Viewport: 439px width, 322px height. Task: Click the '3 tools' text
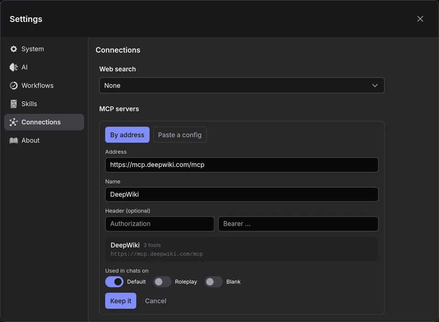pos(152,245)
